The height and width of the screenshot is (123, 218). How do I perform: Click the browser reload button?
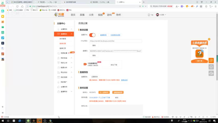[17, 6]
